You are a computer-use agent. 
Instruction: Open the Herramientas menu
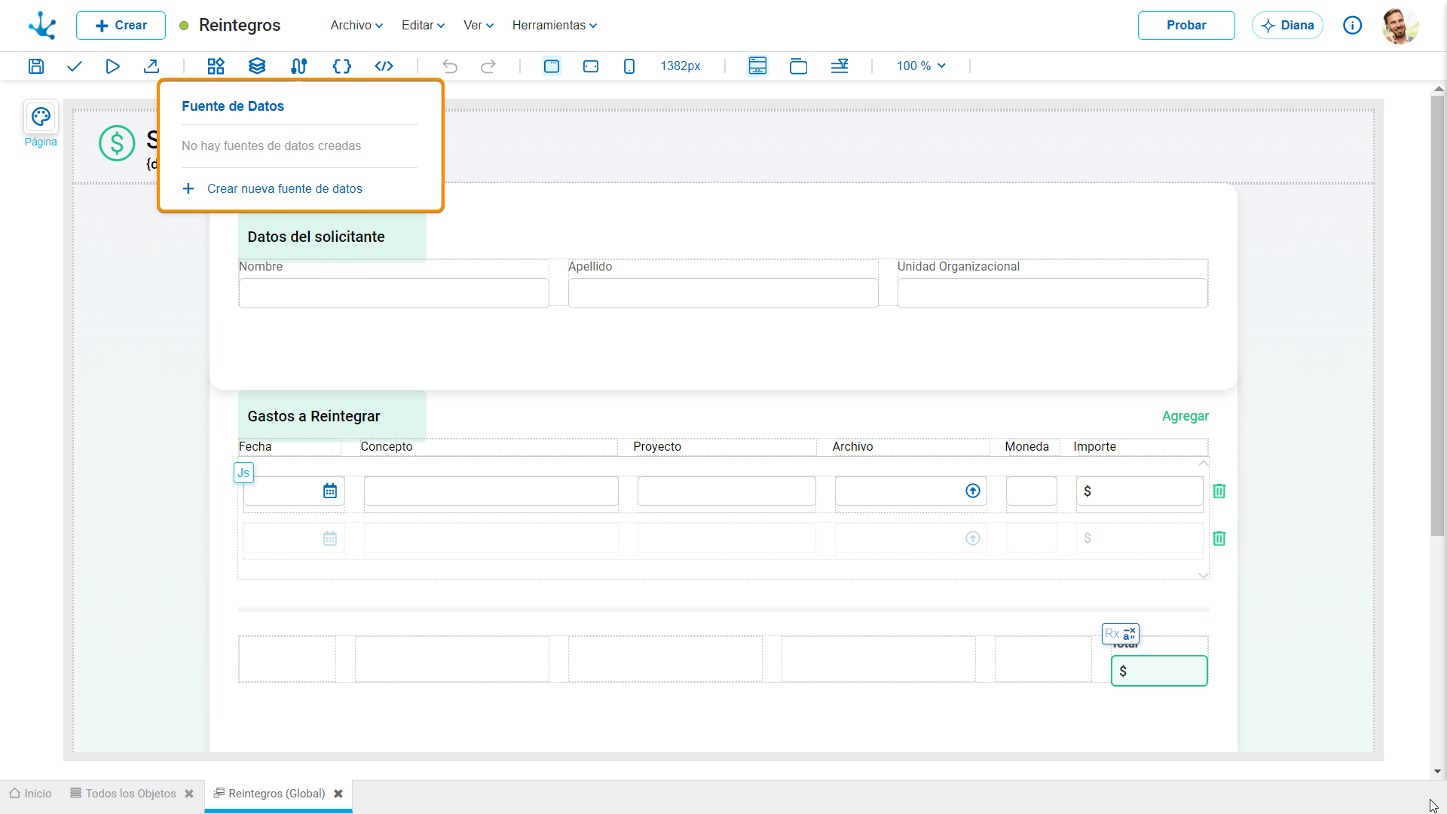click(x=555, y=25)
